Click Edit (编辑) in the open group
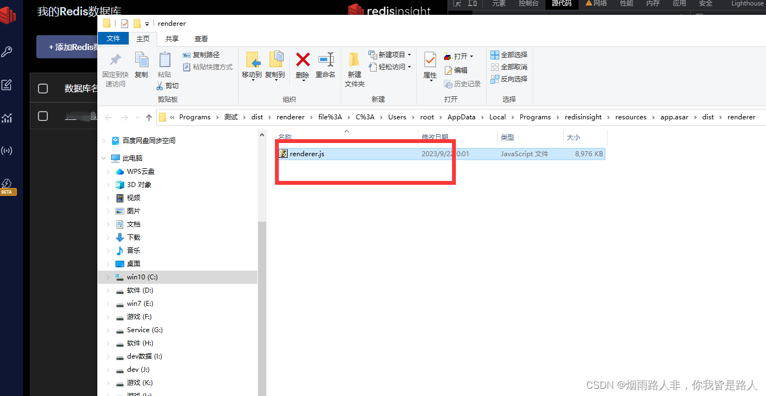 pyautogui.click(x=456, y=70)
